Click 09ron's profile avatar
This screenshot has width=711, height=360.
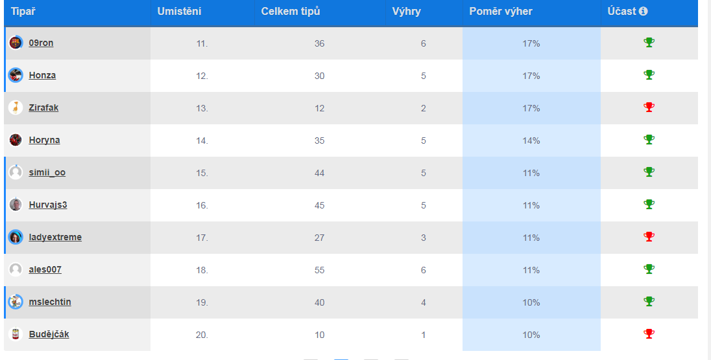tap(16, 43)
